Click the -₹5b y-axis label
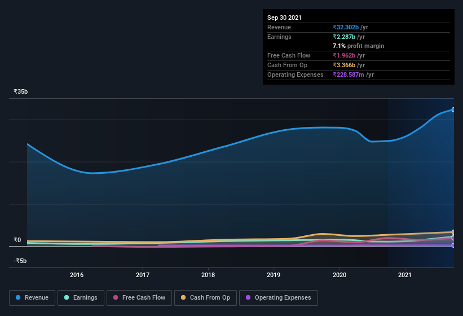Screen dimensions: 463x316 click(x=20, y=261)
